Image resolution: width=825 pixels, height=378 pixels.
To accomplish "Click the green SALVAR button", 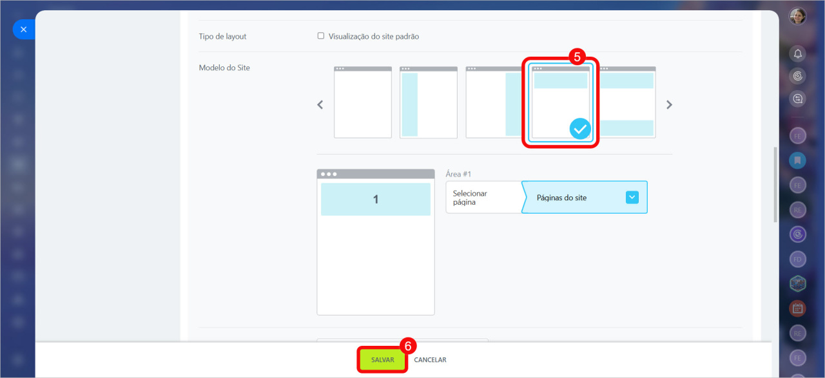I will tap(382, 360).
